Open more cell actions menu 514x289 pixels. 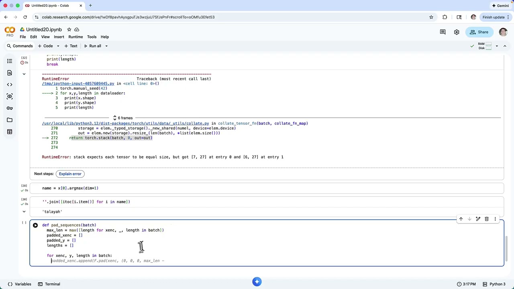pos(495,219)
